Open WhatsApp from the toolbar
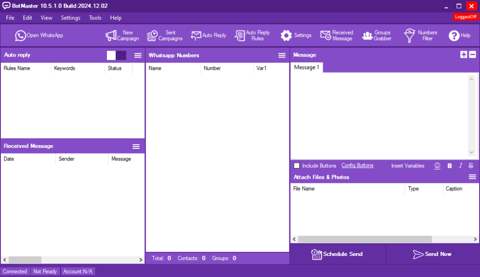 point(39,36)
